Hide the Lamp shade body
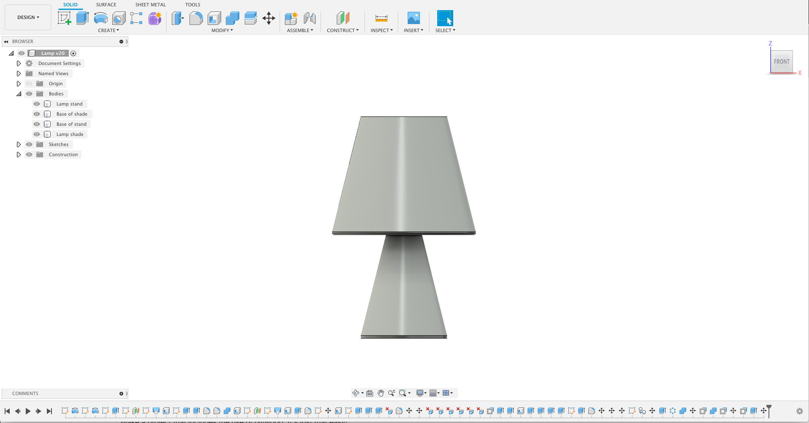The width and height of the screenshot is (809, 423). [37, 134]
